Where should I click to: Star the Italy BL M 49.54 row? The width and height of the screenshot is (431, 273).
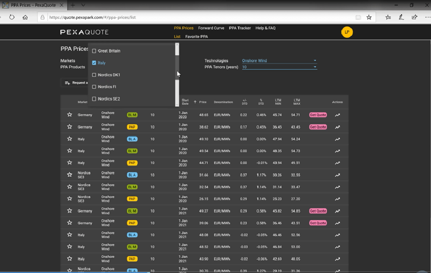pos(69,151)
